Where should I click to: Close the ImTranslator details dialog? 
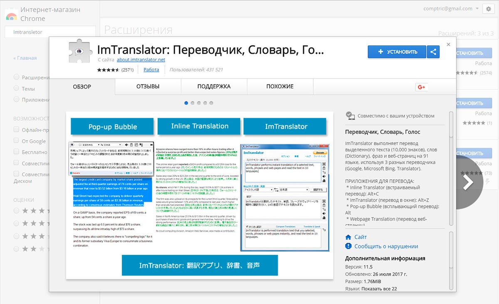click(448, 44)
